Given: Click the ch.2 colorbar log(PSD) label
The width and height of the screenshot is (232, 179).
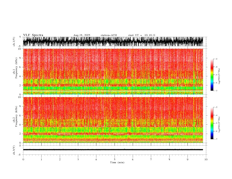Looking at the screenshot, I should click(219, 125).
